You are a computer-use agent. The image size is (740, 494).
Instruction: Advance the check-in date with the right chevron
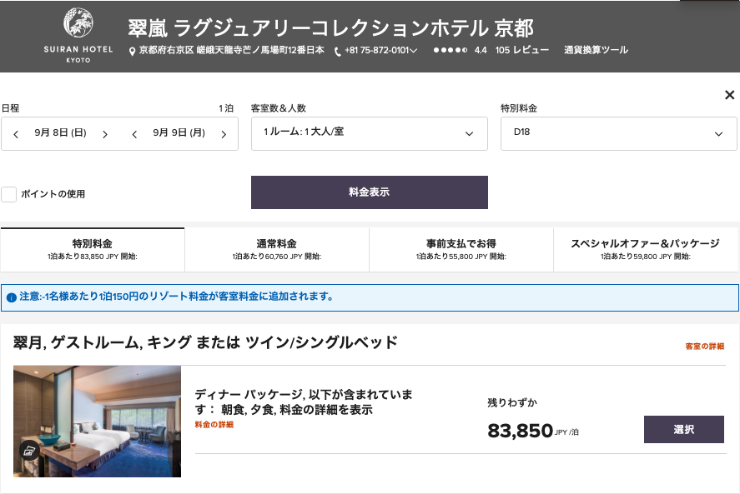click(104, 133)
